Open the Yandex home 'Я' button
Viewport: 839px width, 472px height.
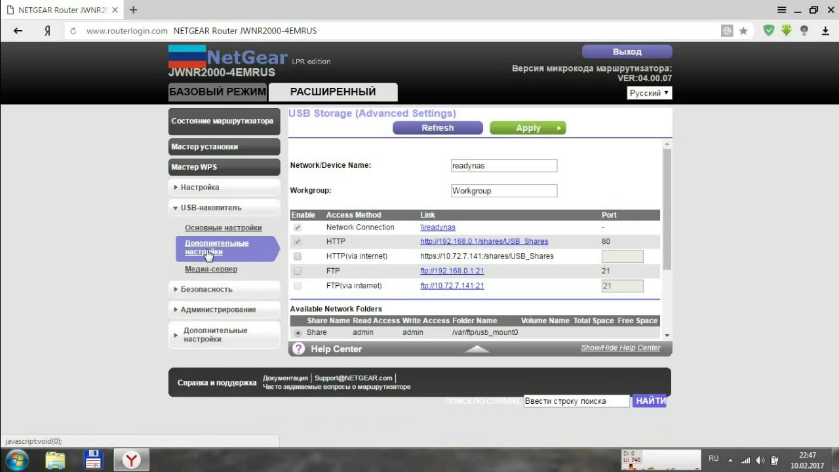point(47,31)
